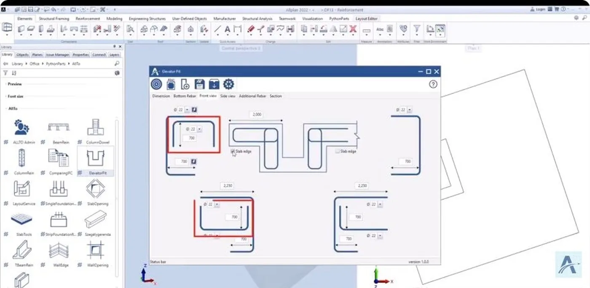
Task: Open the Objects panel tab
Action: coord(23,55)
